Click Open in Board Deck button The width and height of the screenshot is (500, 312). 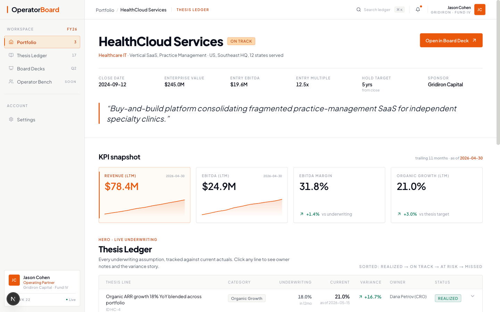pos(451,41)
